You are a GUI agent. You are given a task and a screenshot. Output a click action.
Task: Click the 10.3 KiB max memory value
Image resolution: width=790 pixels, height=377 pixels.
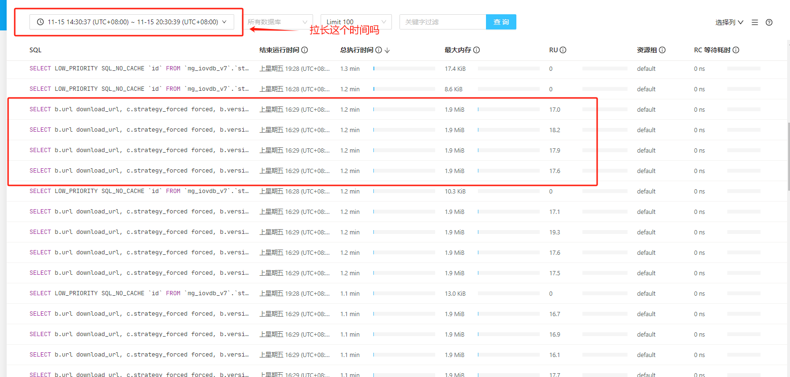point(455,191)
